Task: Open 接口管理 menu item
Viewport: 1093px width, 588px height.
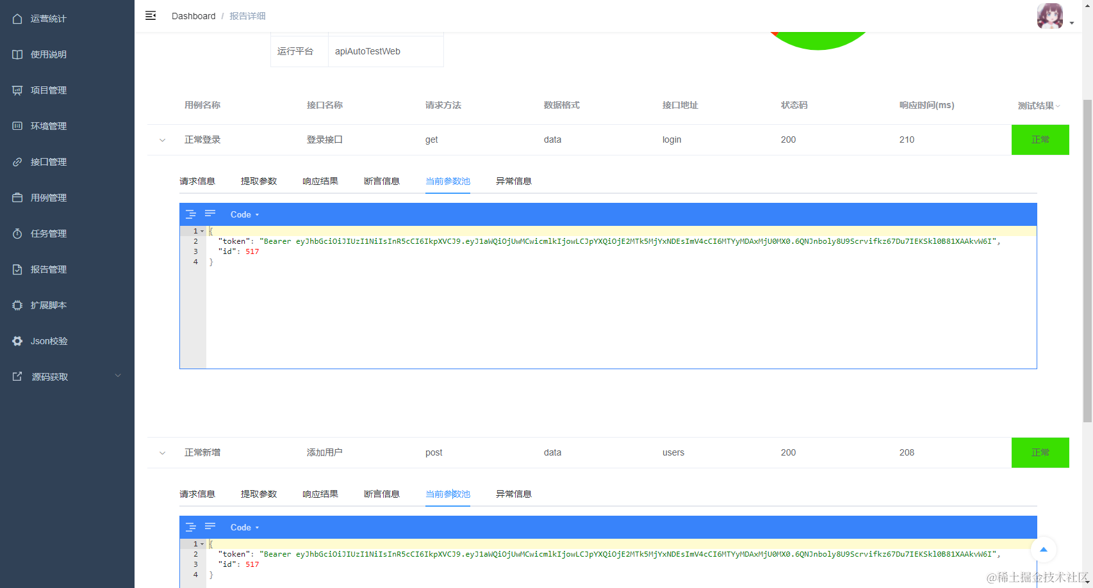Action: [67, 162]
